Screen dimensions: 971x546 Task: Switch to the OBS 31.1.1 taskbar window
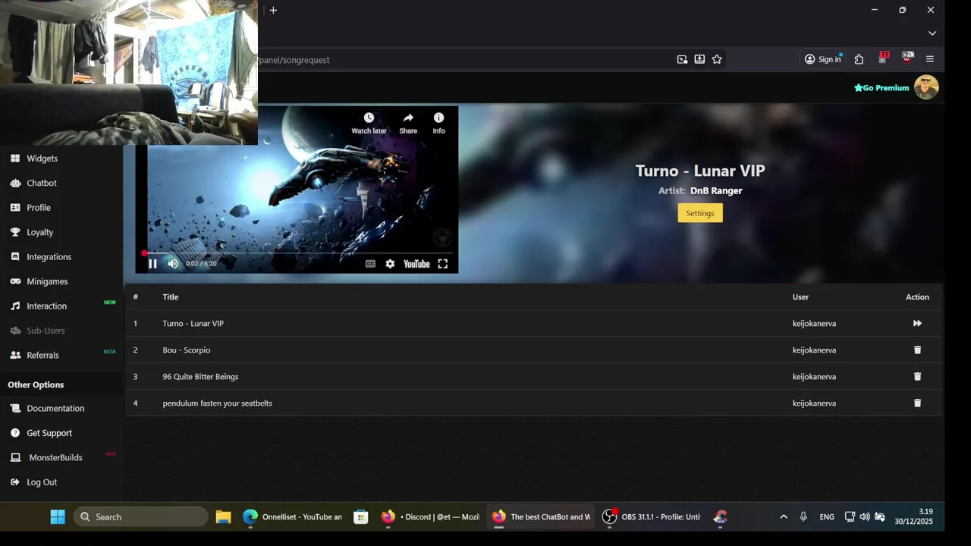coord(652,516)
